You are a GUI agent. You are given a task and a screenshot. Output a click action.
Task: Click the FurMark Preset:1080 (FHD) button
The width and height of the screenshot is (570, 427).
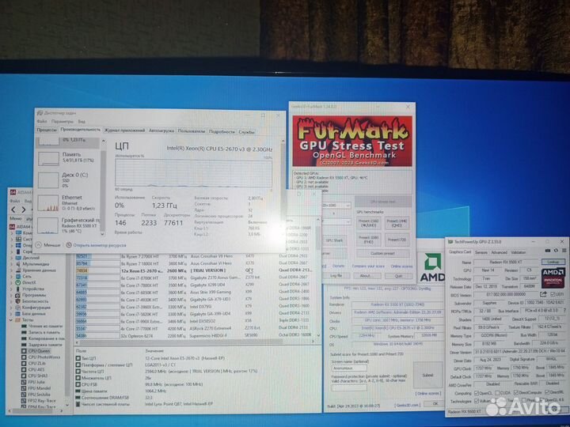click(x=370, y=240)
